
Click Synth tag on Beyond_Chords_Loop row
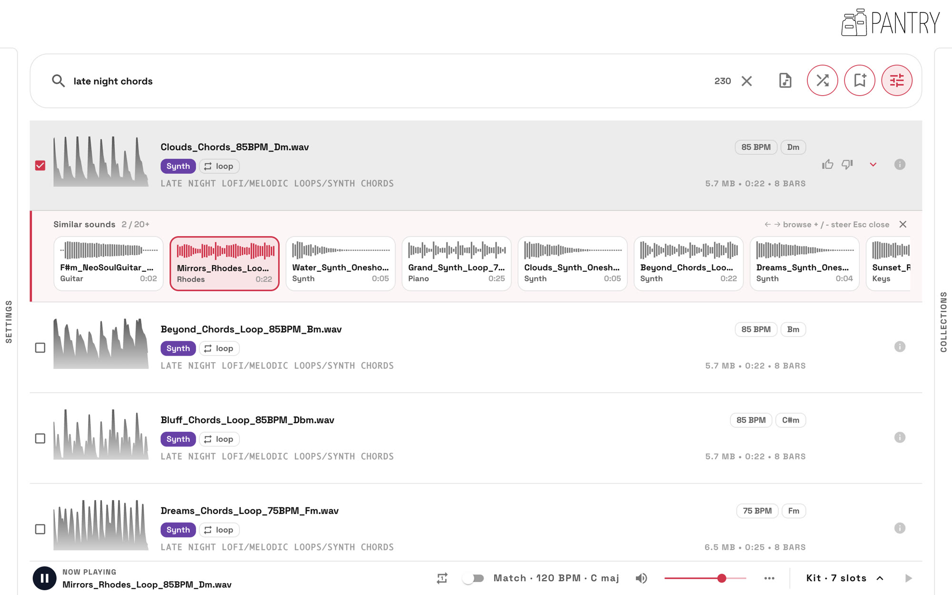coord(178,348)
